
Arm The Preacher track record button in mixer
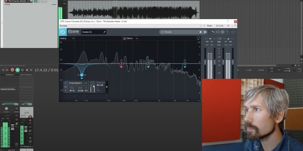pos(30,117)
